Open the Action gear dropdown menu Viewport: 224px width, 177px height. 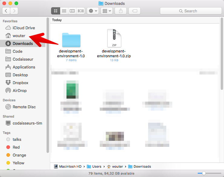tap(93, 11)
